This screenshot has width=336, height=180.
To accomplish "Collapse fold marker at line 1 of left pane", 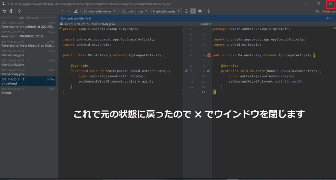I will click(183, 29).
